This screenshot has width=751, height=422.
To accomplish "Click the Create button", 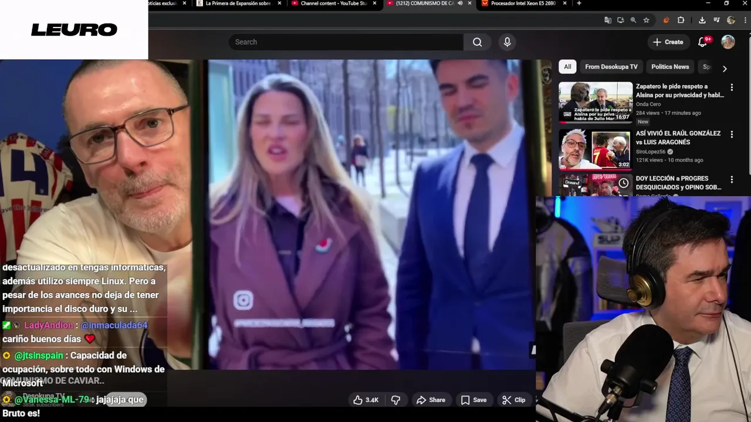I will [x=668, y=42].
